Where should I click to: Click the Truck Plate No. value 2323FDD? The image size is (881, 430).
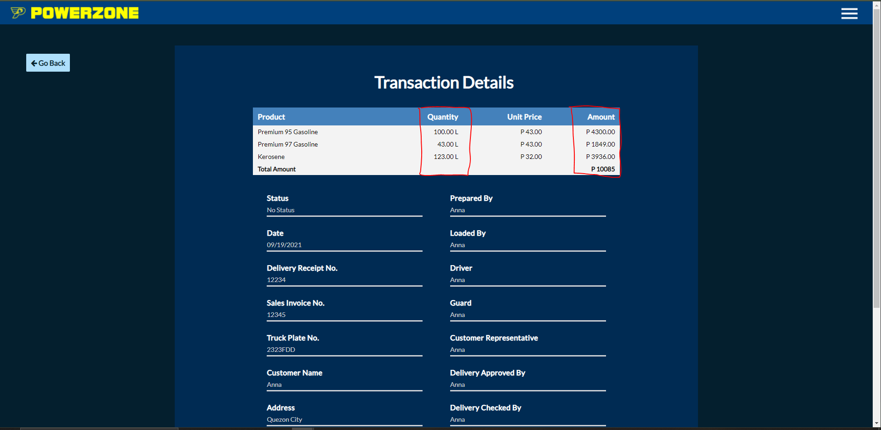point(281,350)
